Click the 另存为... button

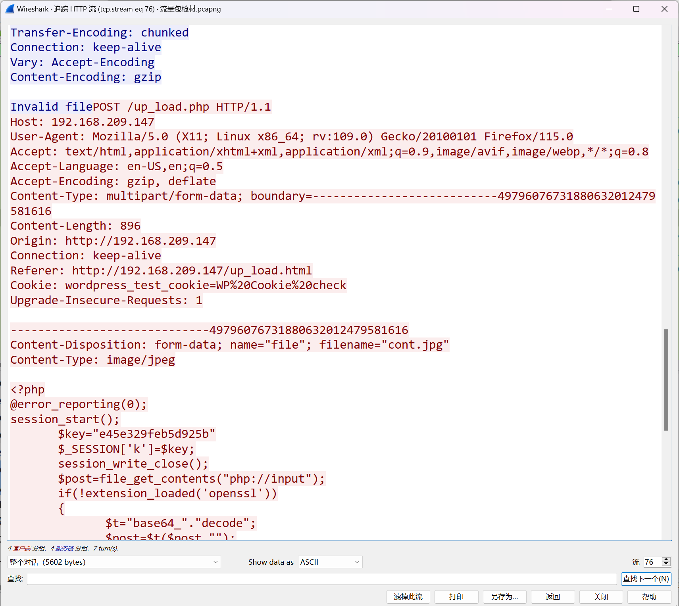505,596
